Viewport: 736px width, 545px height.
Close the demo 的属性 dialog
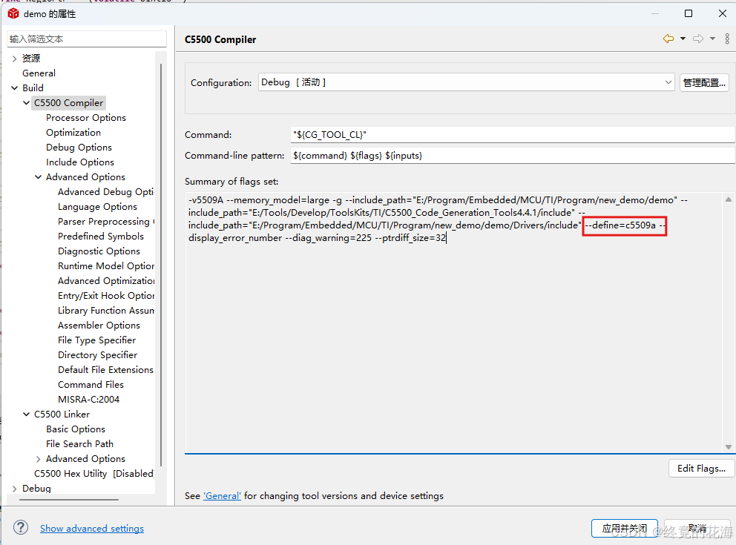pos(723,13)
